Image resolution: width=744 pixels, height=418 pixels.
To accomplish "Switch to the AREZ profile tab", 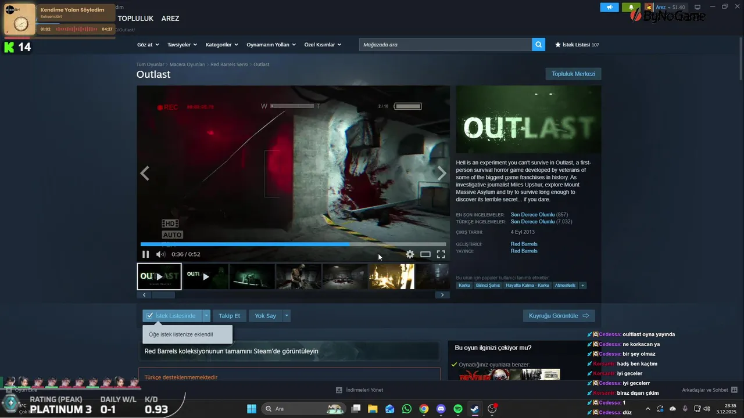I will (x=170, y=19).
